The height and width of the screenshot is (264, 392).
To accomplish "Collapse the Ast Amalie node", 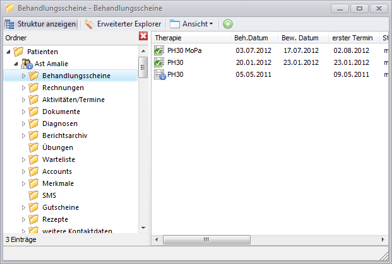I will tap(16, 64).
